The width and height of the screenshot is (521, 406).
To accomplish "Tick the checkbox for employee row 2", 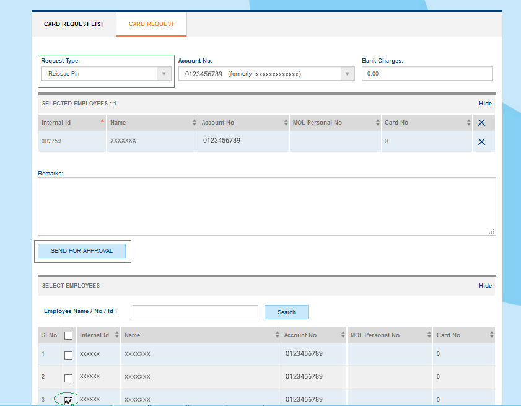I will pos(68,377).
